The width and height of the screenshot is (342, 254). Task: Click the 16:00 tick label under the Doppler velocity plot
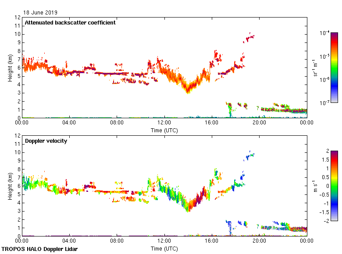[212, 241]
